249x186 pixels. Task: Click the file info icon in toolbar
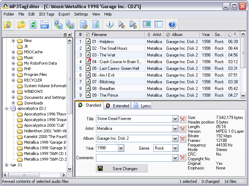pyautogui.click(x=110, y=24)
